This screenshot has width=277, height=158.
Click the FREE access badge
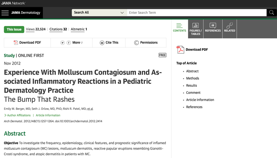pyautogui.click(x=162, y=55)
